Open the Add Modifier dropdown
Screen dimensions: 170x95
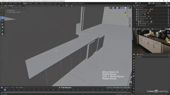click(x=152, y=57)
